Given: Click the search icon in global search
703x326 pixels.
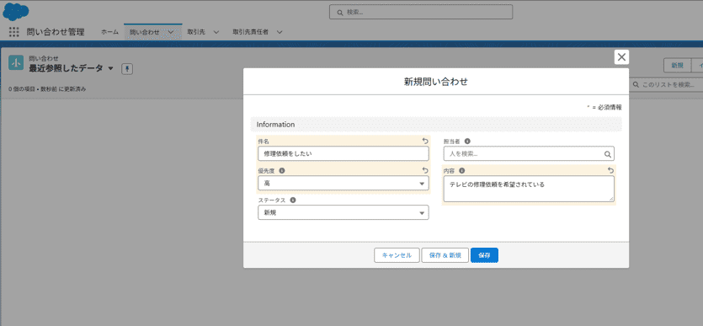Looking at the screenshot, I should pyautogui.click(x=340, y=12).
